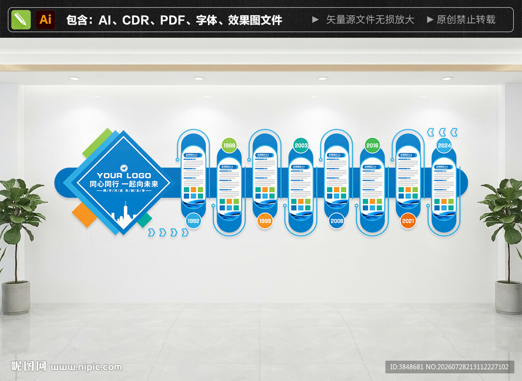Screen dimensions: 522x381
Task: Select the blue 2006 year circle
Action: pos(337,221)
